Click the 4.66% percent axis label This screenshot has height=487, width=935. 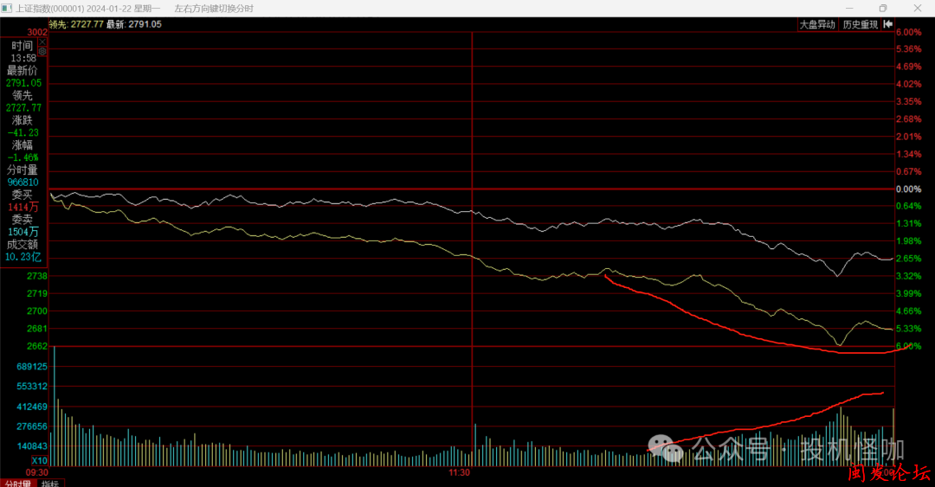pos(909,311)
